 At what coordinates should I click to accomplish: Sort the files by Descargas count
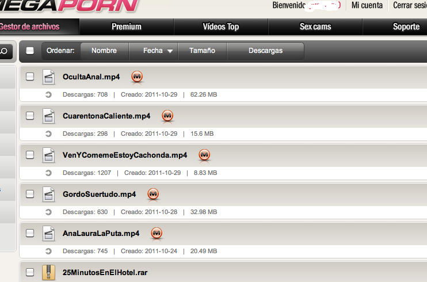[x=265, y=51]
